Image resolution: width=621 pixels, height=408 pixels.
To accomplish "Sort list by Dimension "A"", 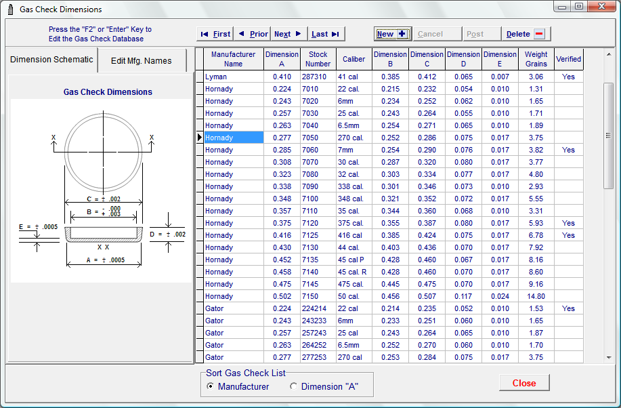I will tap(324, 386).
